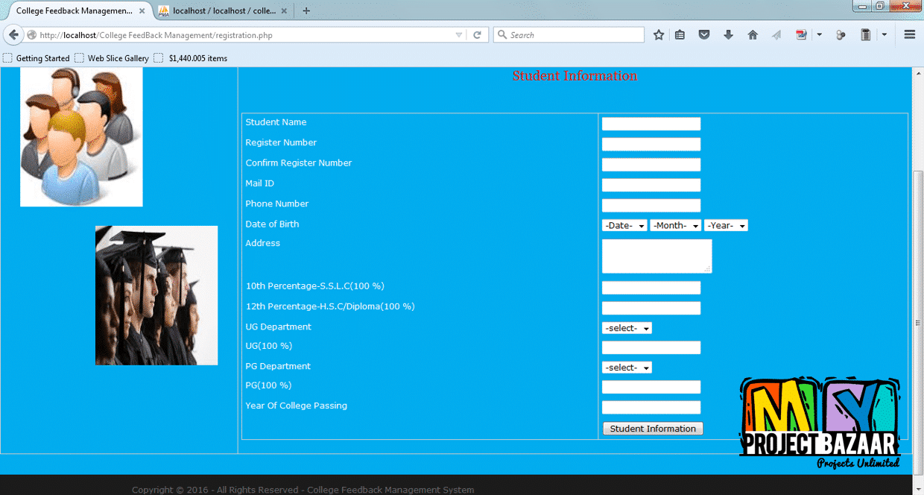Expand the -Date- dropdown
This screenshot has height=495, width=924.
point(624,226)
